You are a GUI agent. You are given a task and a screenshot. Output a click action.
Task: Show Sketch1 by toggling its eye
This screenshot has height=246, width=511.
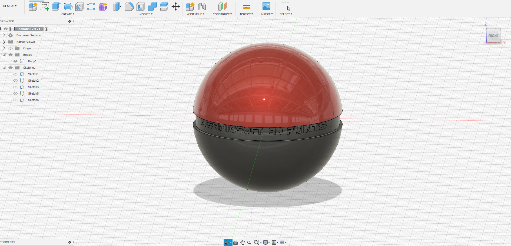(x=15, y=74)
